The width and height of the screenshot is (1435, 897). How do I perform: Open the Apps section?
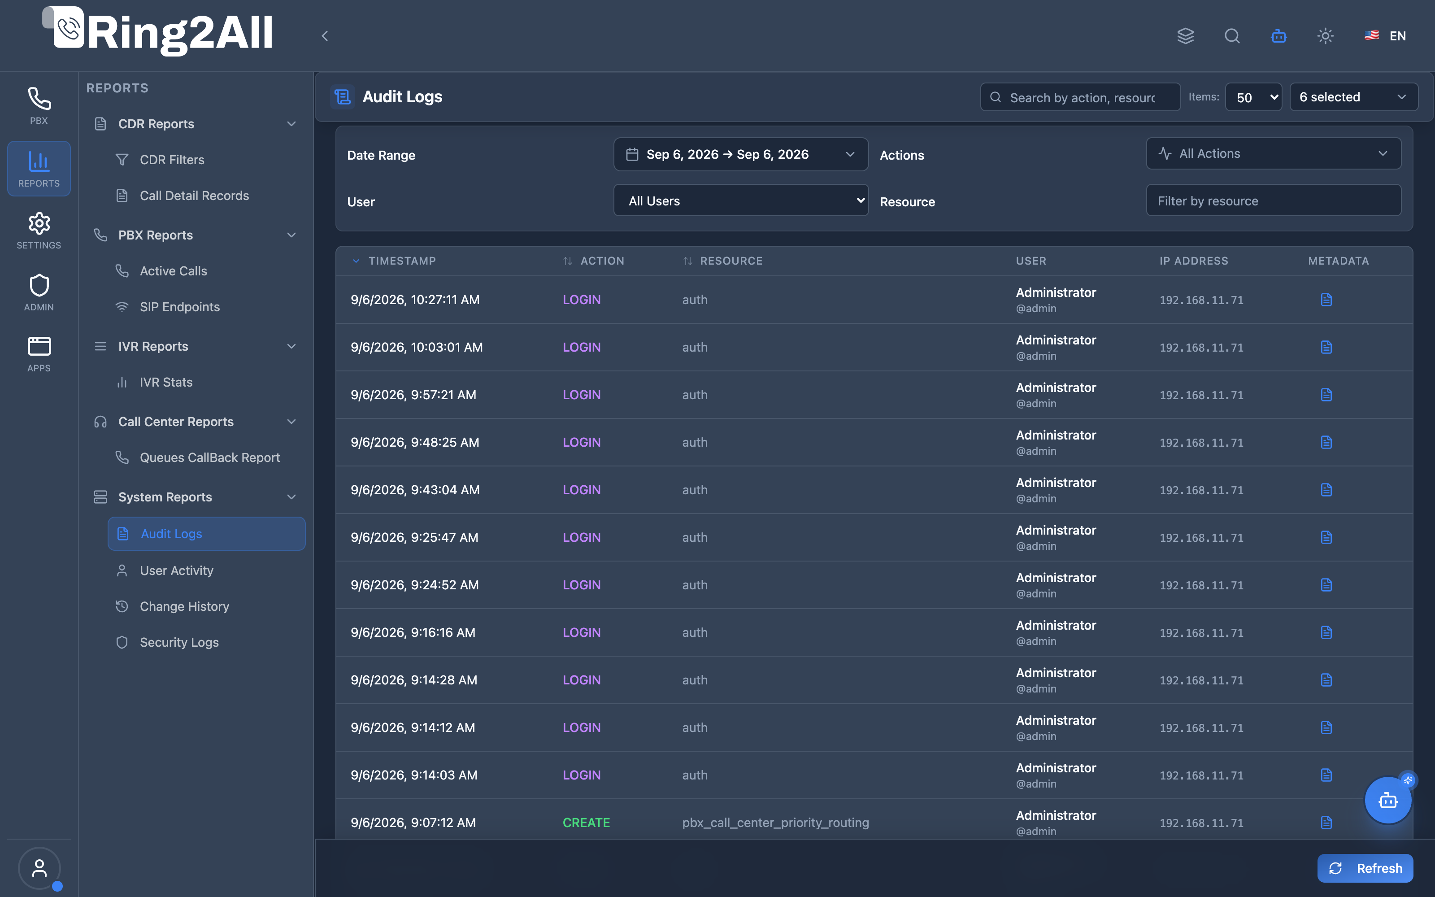click(39, 354)
